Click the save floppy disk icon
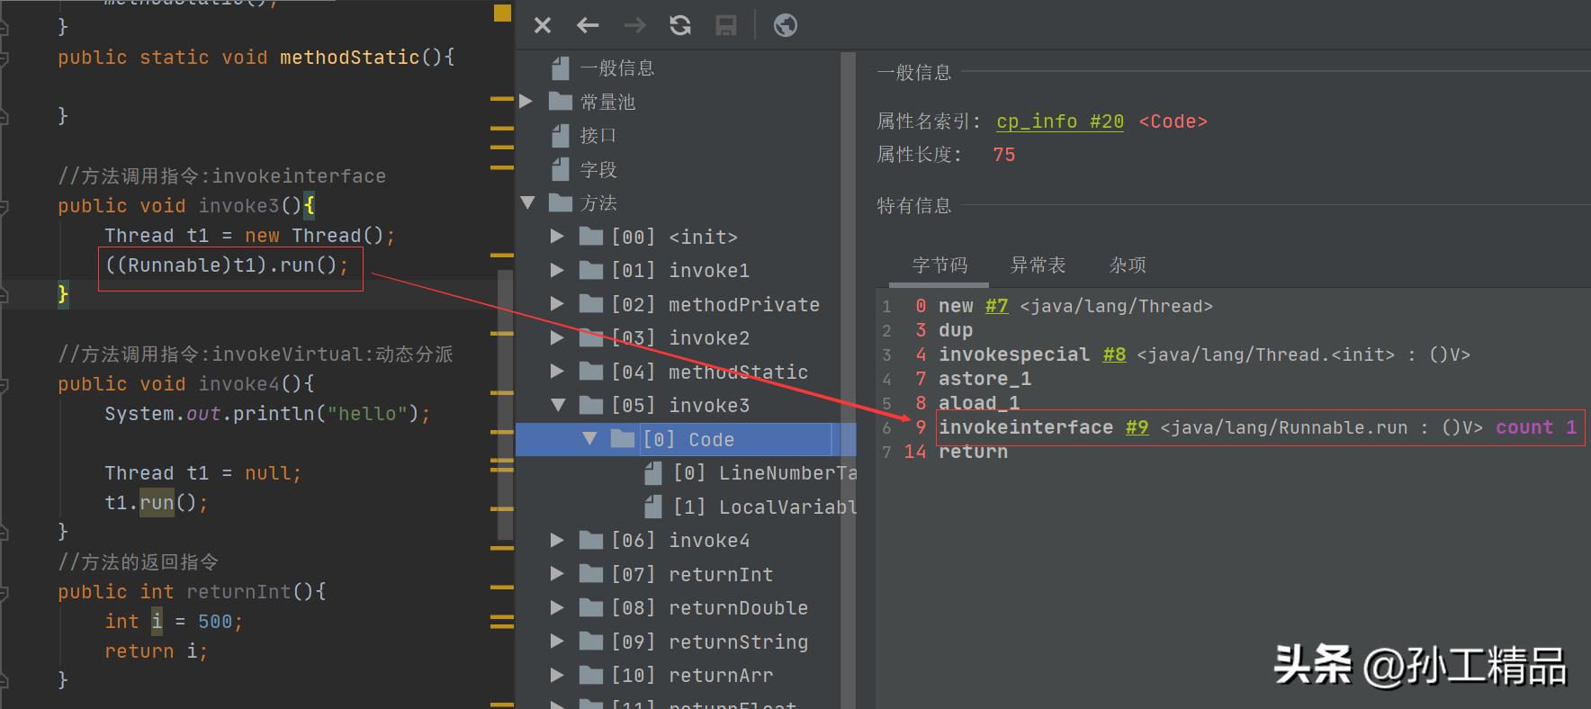1591x709 pixels. point(725,25)
